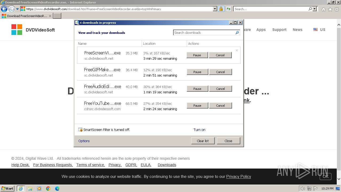Open the Chrome taskbar icon
341x192 pixels.
click(x=48, y=189)
